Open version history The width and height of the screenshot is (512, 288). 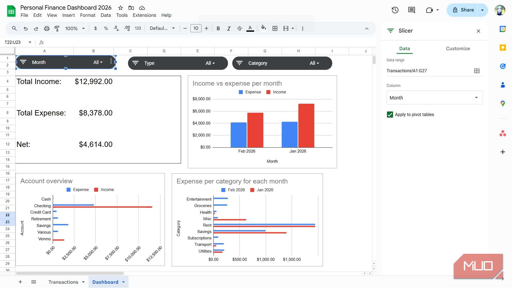coord(395,10)
